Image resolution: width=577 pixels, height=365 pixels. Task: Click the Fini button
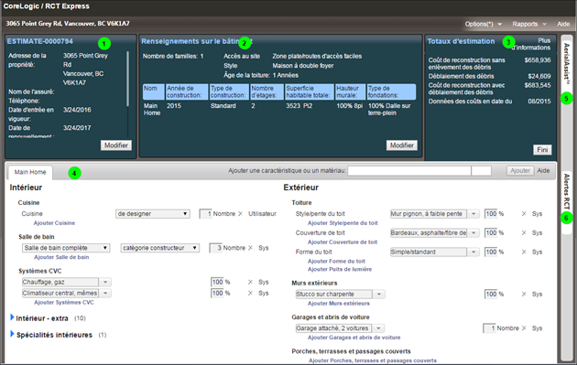click(x=542, y=150)
